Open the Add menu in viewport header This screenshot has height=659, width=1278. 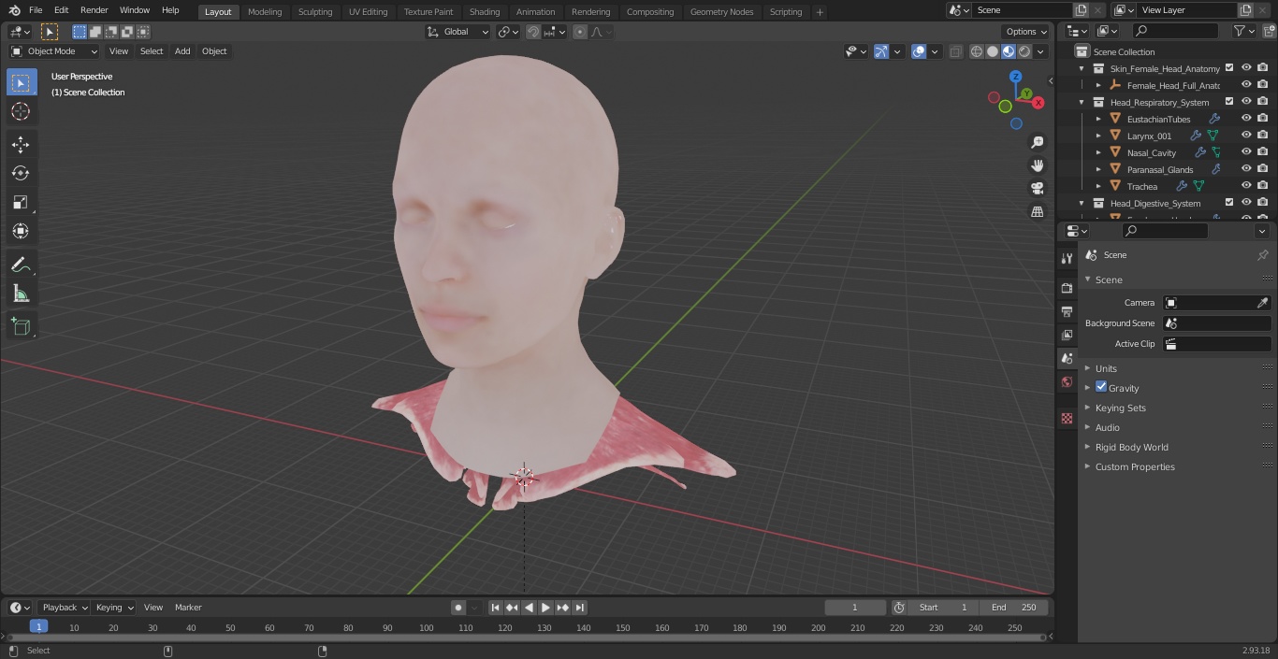[x=182, y=51]
